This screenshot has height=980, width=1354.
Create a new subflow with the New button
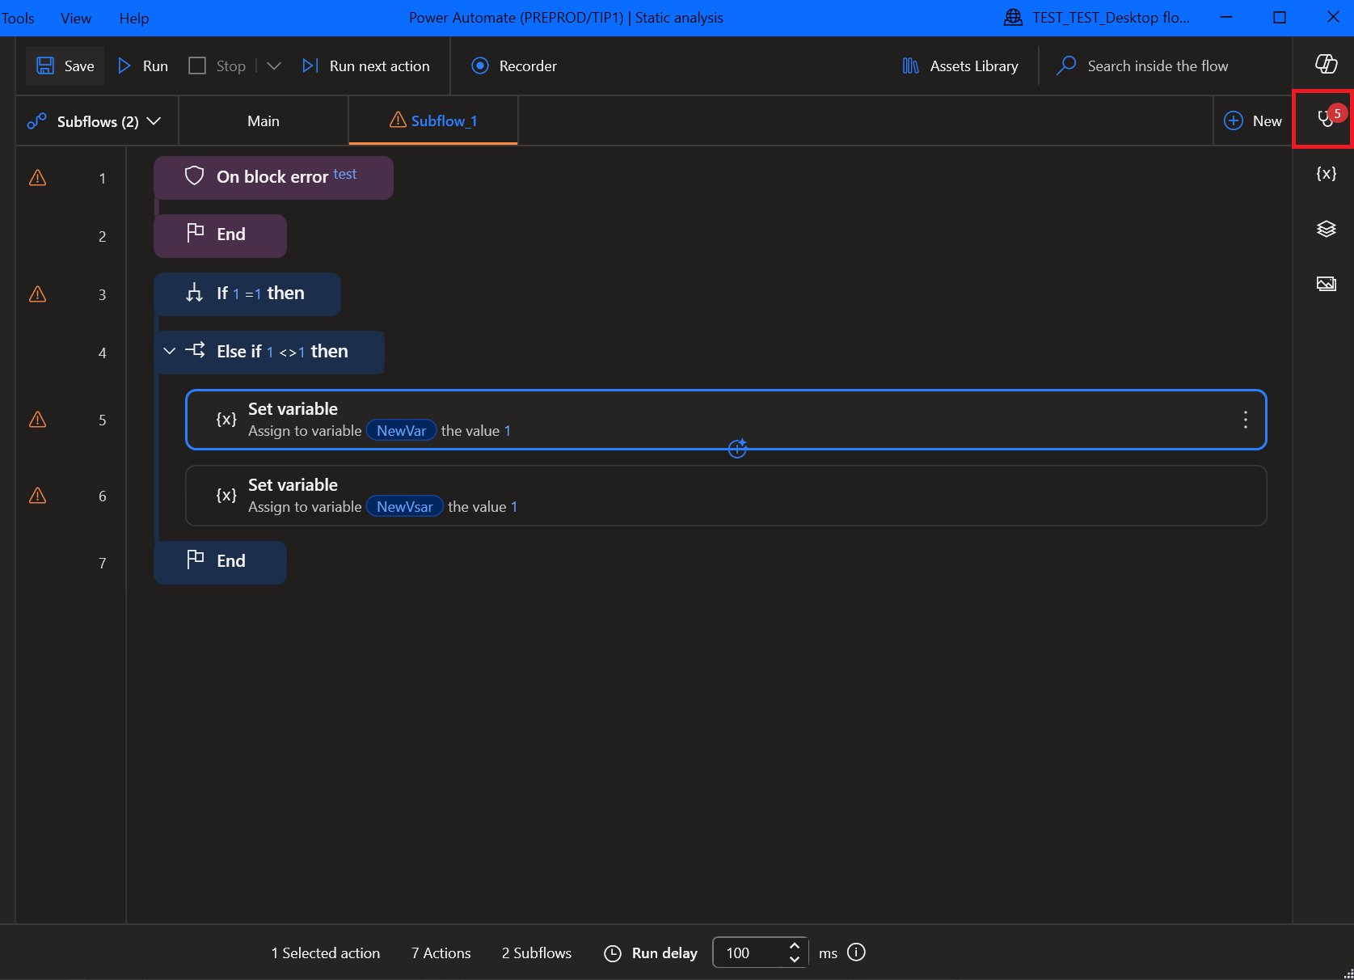1253,120
